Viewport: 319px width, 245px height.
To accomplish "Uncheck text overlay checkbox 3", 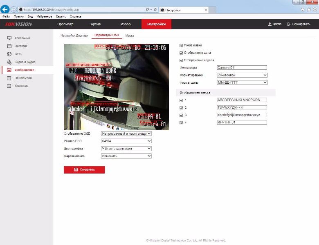I will tap(181, 115).
